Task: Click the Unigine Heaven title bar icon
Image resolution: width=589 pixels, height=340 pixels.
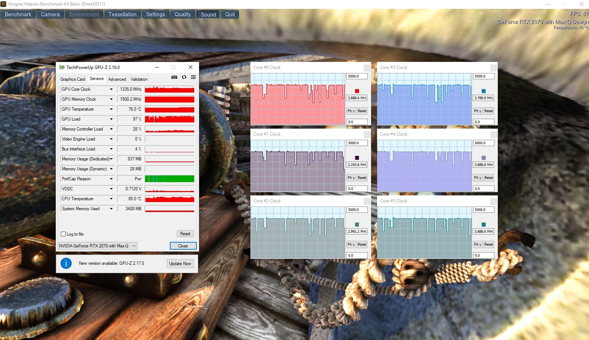Action: [x=3, y=4]
